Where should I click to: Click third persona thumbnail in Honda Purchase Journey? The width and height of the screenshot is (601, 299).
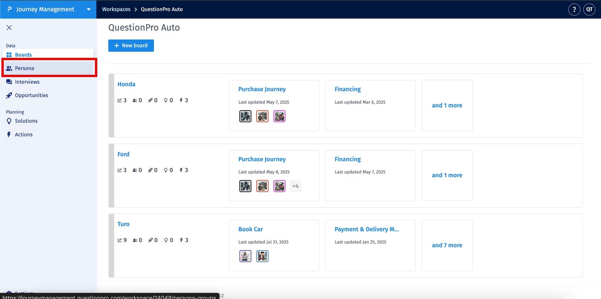click(280, 116)
